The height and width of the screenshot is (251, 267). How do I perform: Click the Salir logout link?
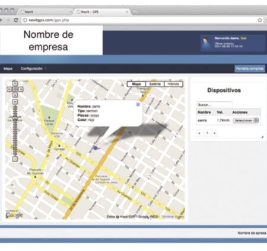243,38
